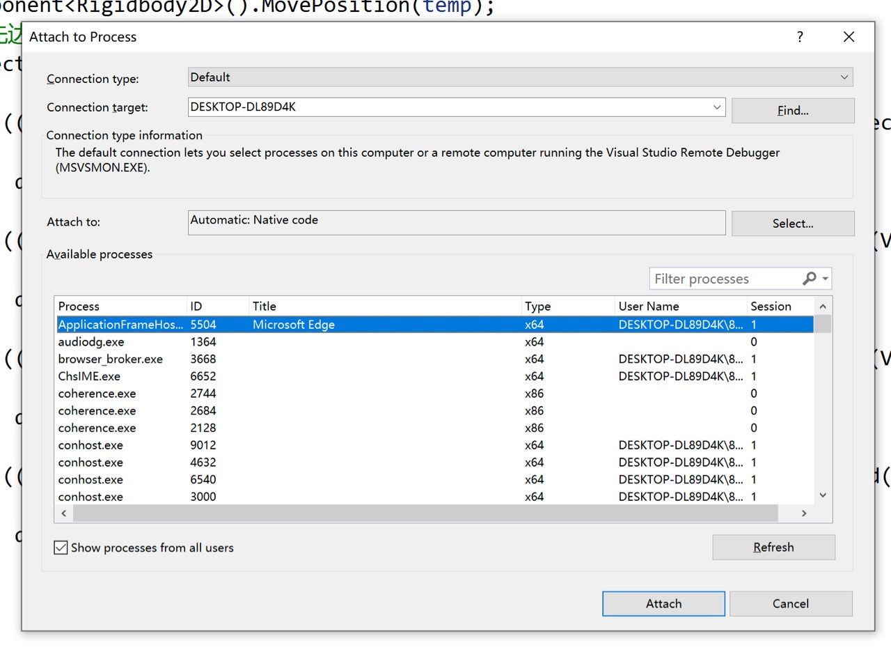Select coherence.exe with ID 2744
This screenshot has height=650, width=891.
pos(434,394)
